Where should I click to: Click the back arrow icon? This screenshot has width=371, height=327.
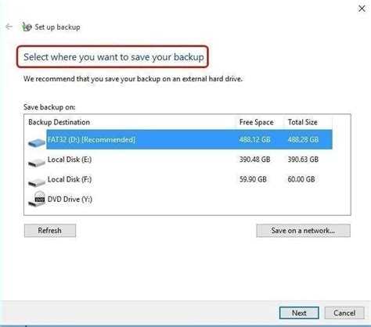[x=9, y=27]
